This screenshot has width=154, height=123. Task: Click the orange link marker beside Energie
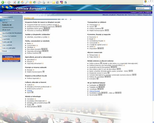coord(33,70)
